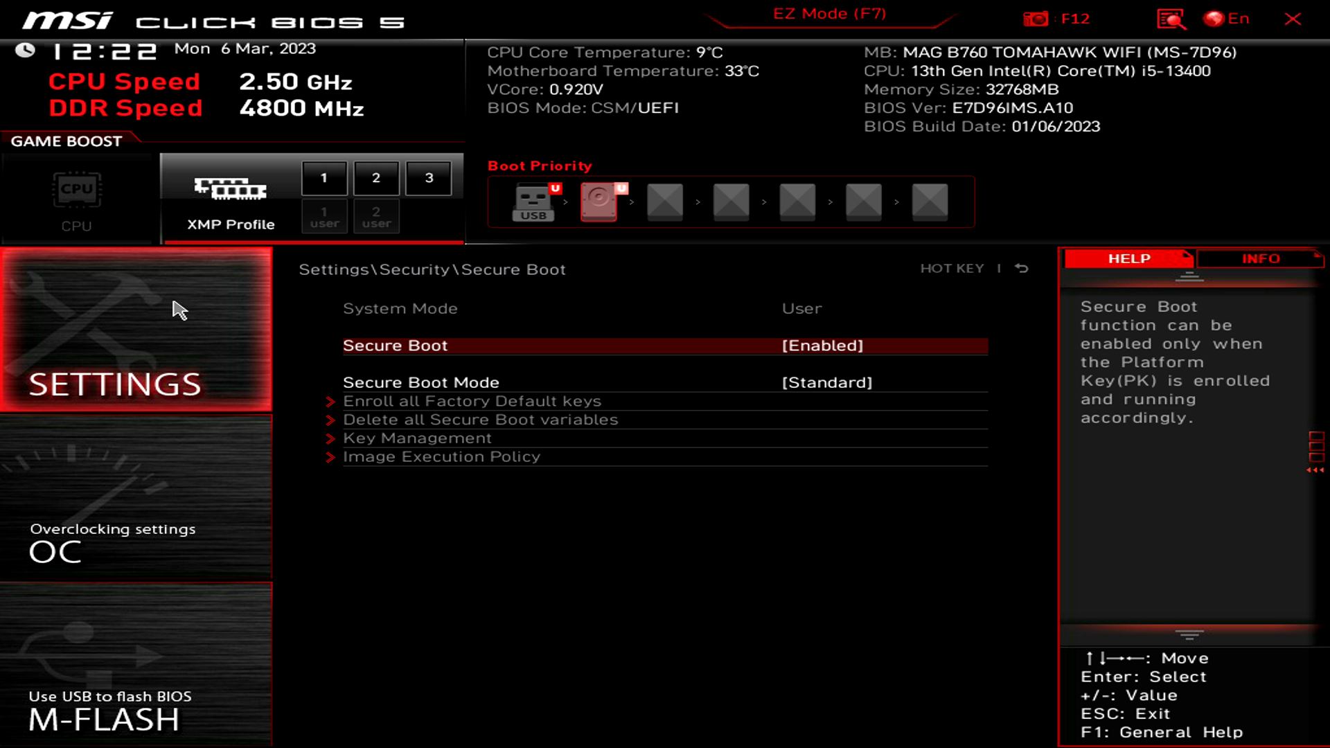The height and width of the screenshot is (748, 1330).
Task: Click XMP Profile slot 1
Action: 323,177
